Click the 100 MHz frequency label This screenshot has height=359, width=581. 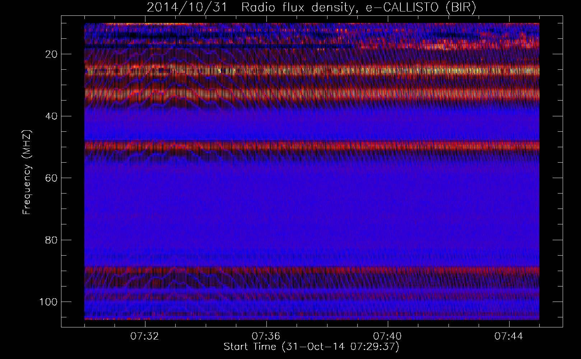click(48, 302)
